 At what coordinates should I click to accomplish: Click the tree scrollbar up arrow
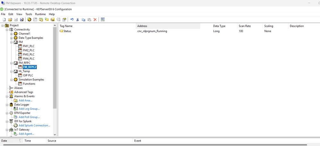click(55, 25)
